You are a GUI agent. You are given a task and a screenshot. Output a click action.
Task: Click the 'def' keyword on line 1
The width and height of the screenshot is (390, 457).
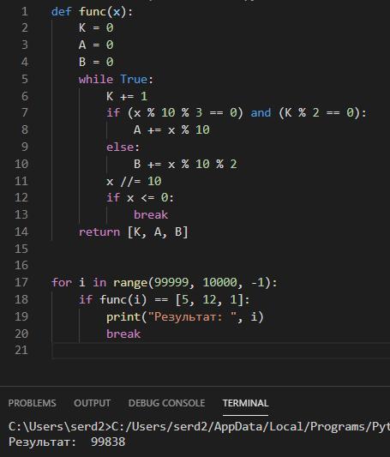[61, 12]
